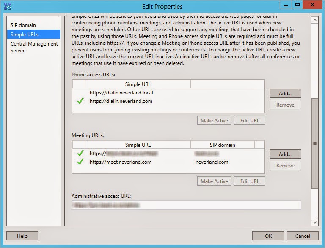This screenshot has height=248, width=325.
Task: Open Central Management Server section
Action: click(x=34, y=47)
